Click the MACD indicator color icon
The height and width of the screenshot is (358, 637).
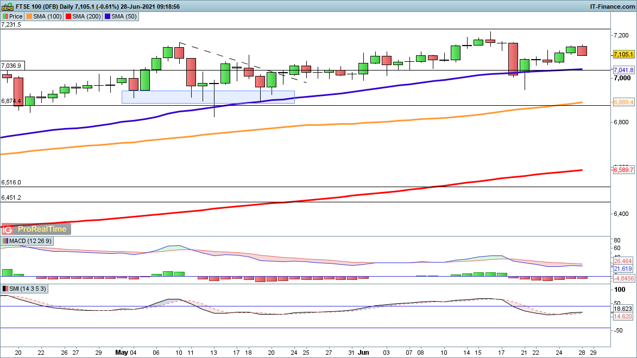coord(5,241)
